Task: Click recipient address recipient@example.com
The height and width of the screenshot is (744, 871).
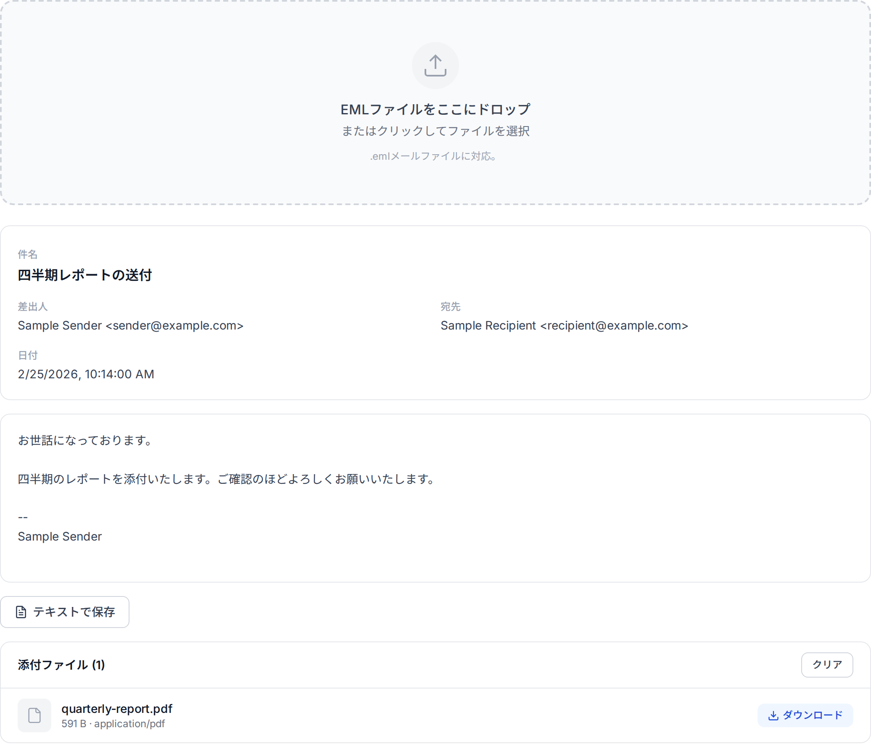Action: point(614,326)
